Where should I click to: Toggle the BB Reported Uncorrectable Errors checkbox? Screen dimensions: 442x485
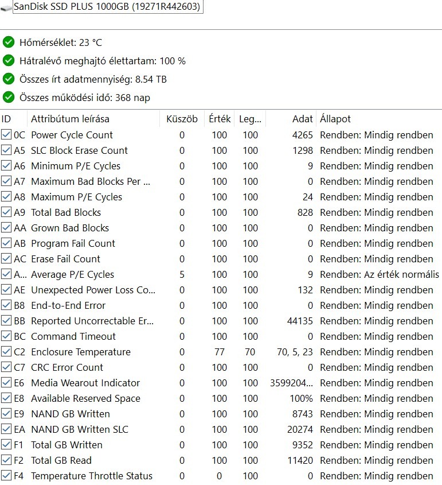[6, 321]
